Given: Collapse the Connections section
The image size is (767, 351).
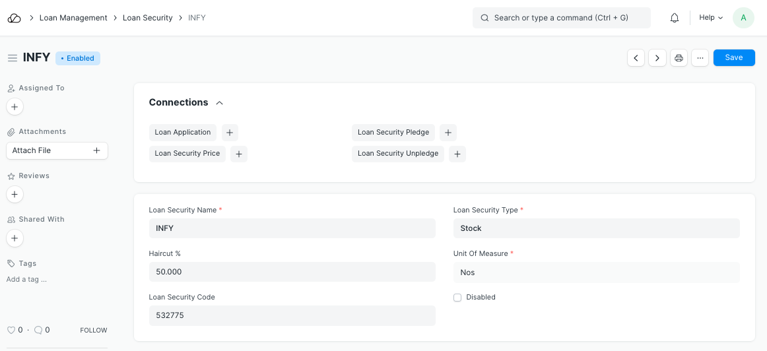Looking at the screenshot, I should coord(220,103).
